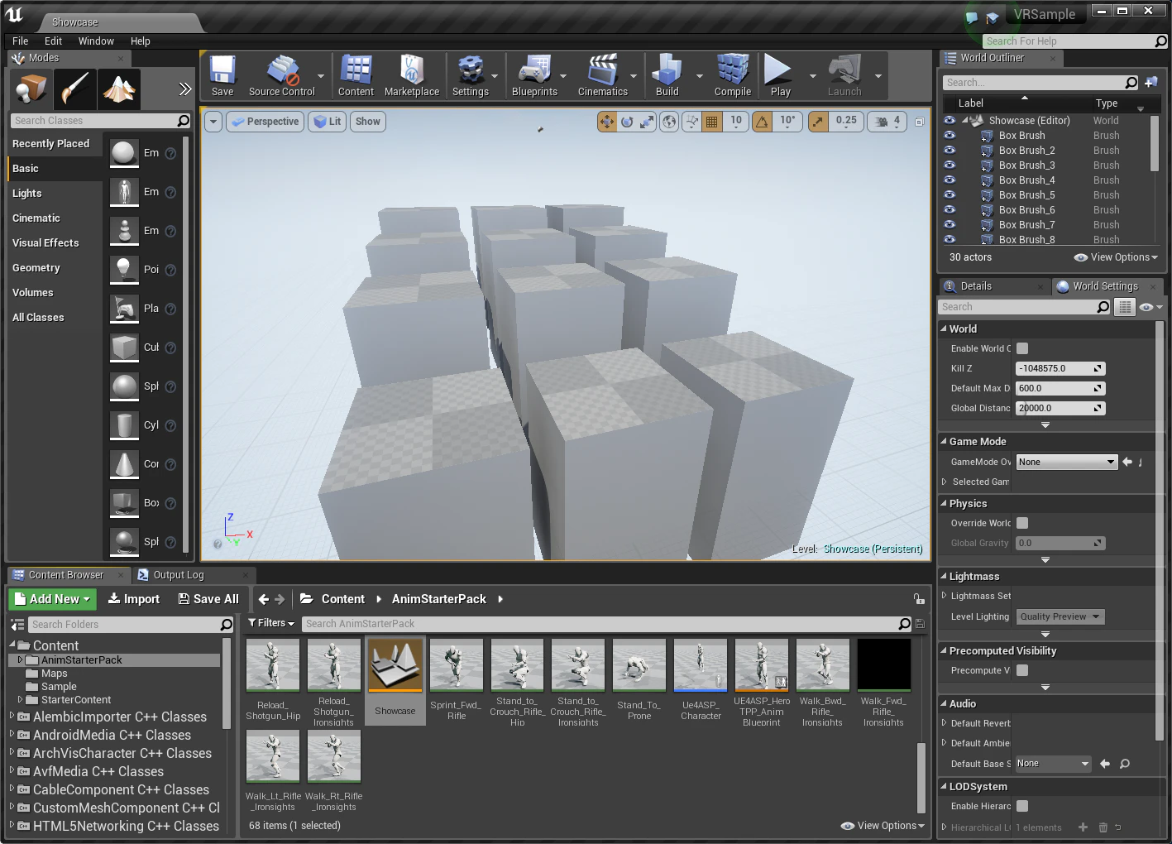Click the Show button in viewport
Viewport: 1172px width, 844px height.
click(x=367, y=122)
